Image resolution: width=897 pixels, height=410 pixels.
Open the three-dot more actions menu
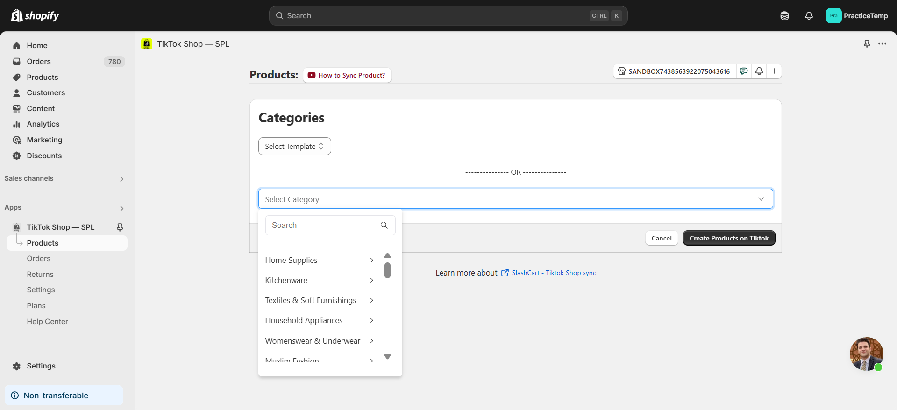[882, 44]
